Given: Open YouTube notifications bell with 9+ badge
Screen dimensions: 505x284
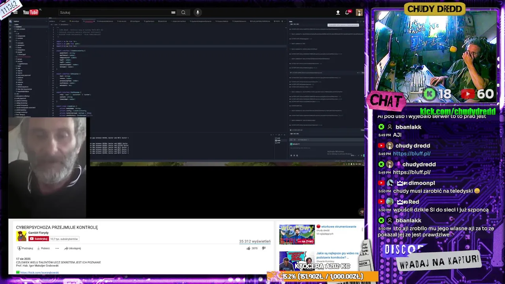Looking at the screenshot, I should 348,12.
